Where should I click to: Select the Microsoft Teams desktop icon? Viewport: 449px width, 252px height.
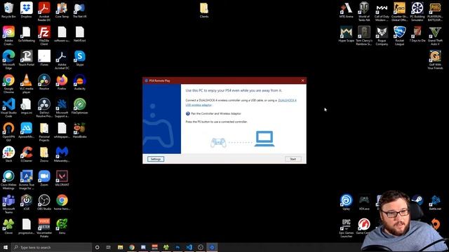point(8,204)
